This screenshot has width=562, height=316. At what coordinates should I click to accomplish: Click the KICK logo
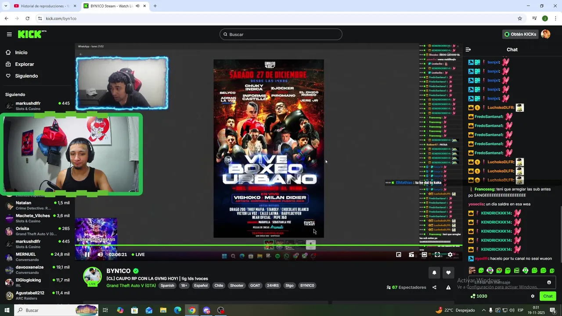32,34
